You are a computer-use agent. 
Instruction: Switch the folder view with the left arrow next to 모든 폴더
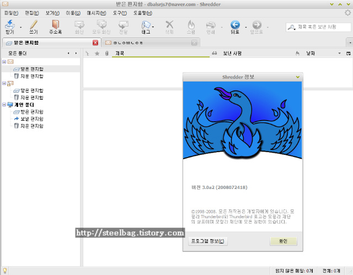click(68, 53)
